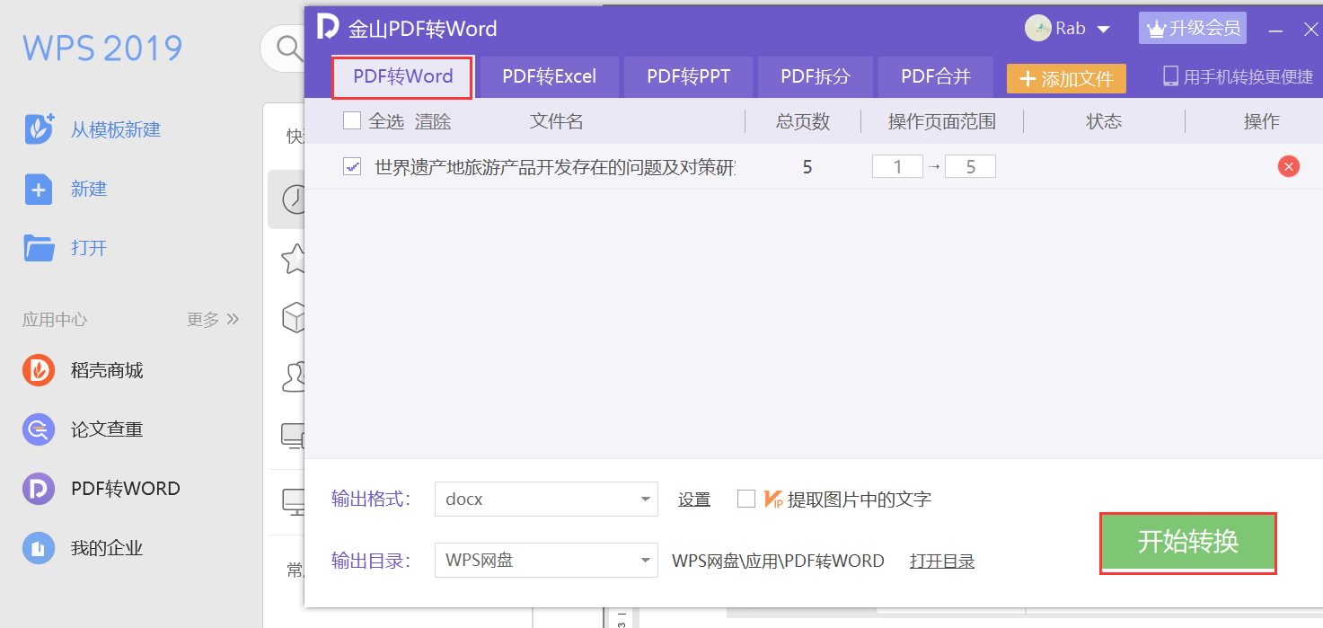The height and width of the screenshot is (628, 1323).
Task: Click the end page field showing 5
Action: tap(970, 166)
